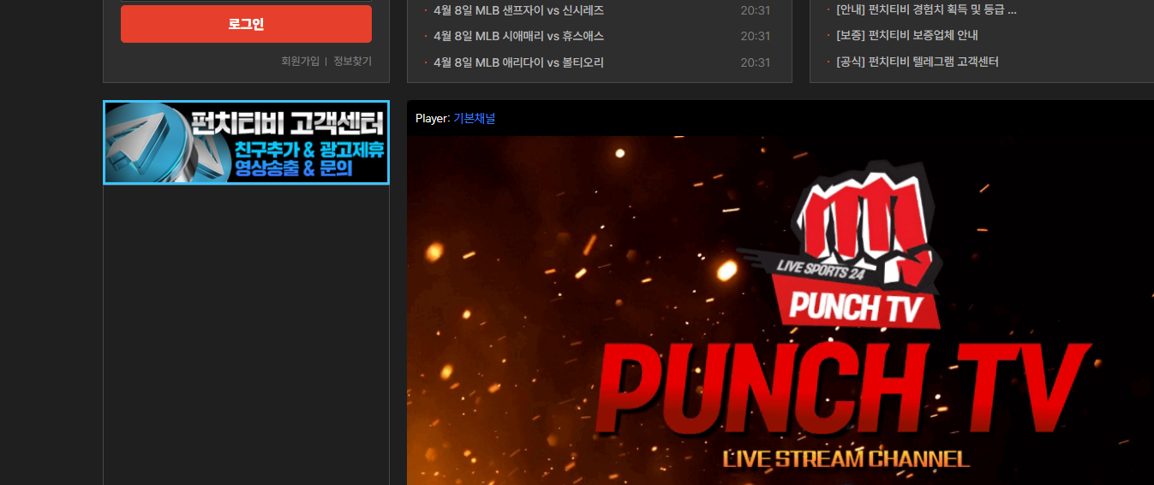Click the Player: label text
The image size is (1154, 485).
(433, 118)
